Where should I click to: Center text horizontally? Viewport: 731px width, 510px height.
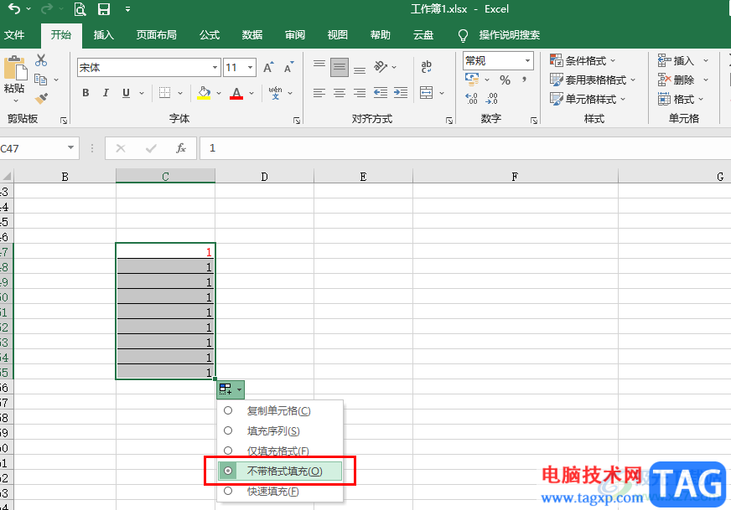click(x=340, y=93)
